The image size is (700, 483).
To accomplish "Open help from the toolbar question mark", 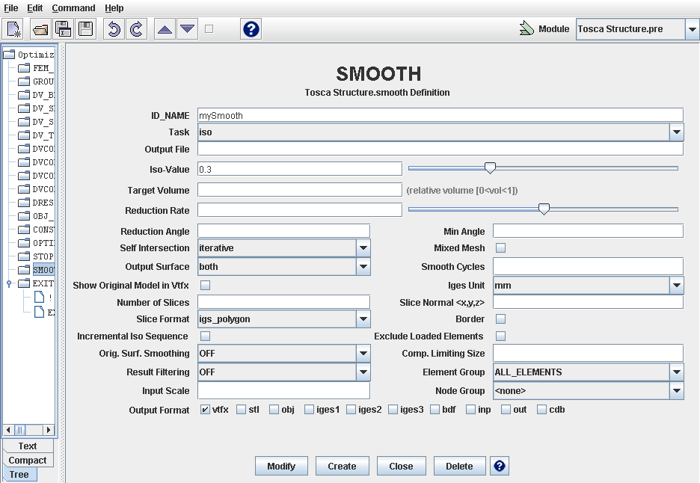I will [x=251, y=29].
